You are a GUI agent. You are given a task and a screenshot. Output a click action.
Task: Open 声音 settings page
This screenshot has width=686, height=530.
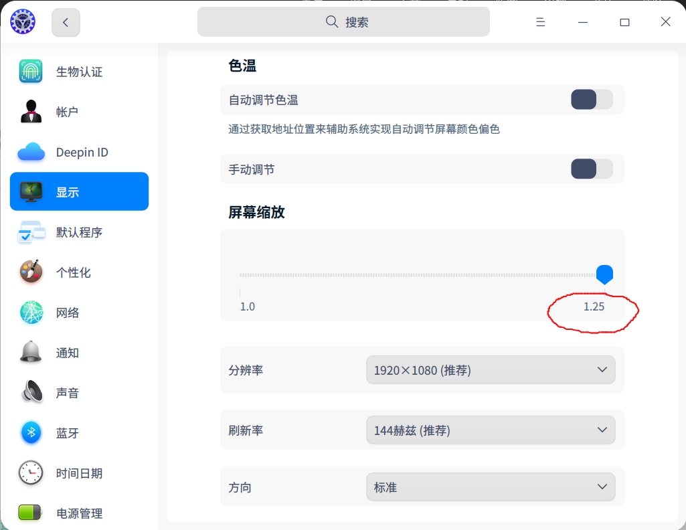point(79,393)
